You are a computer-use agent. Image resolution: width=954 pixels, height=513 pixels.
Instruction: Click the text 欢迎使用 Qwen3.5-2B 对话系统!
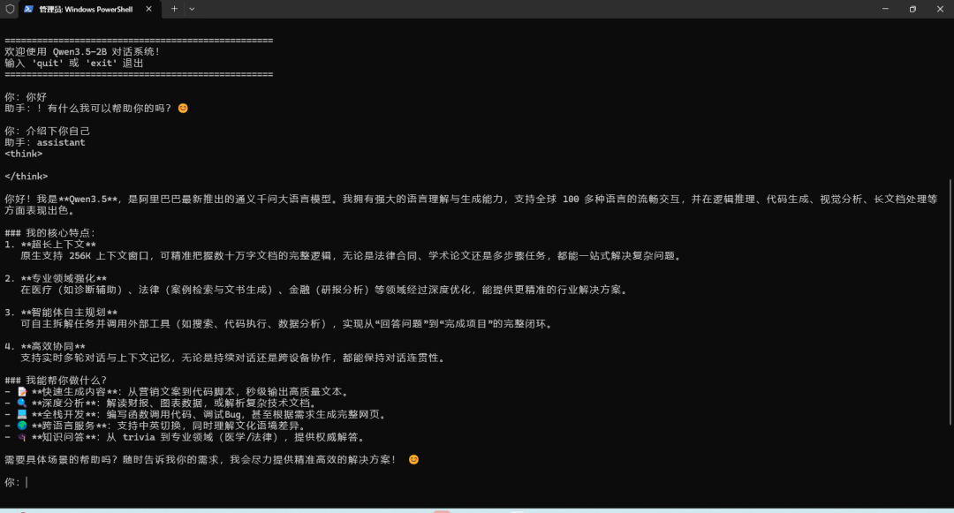click(82, 52)
